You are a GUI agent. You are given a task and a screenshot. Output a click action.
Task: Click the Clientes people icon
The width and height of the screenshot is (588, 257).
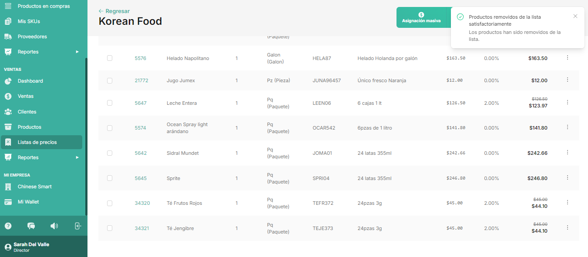[8, 112]
